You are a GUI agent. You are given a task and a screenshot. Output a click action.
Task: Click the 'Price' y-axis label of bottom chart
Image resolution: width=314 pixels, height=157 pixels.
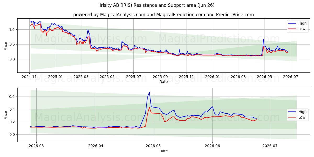6,115
